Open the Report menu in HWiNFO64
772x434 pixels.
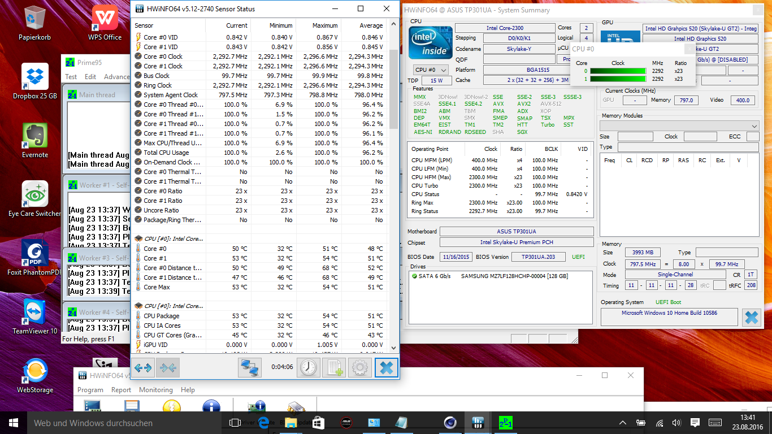pyautogui.click(x=121, y=390)
